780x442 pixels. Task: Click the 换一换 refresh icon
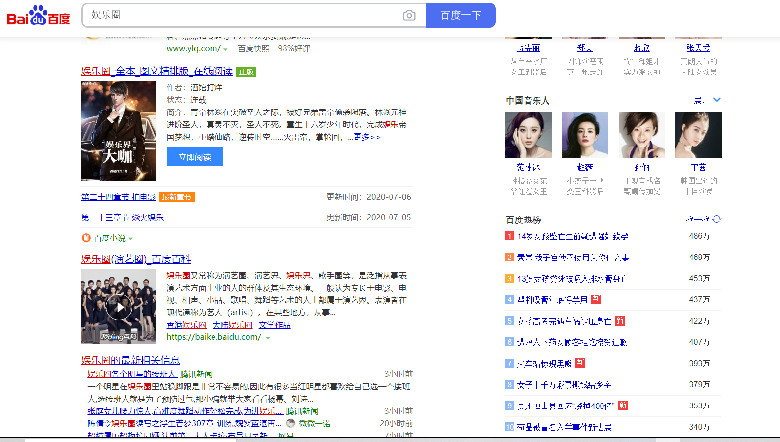(x=717, y=219)
